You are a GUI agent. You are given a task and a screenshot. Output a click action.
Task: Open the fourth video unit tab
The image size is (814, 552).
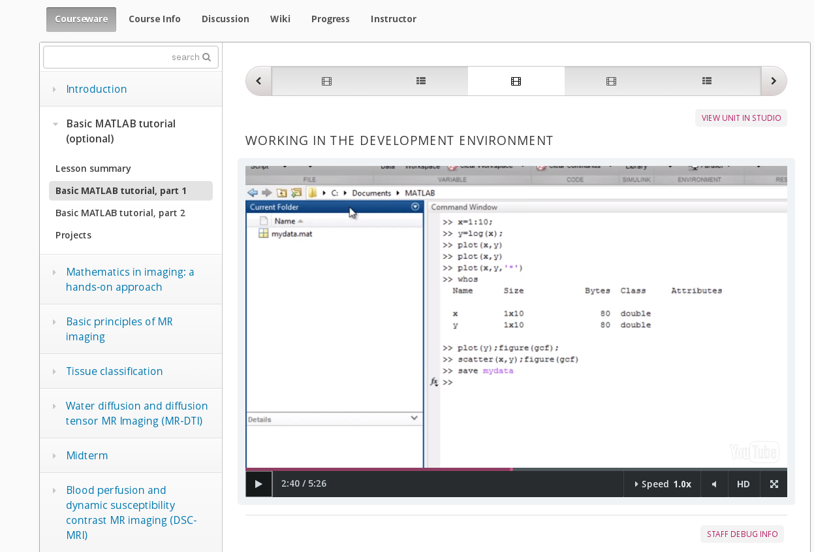point(611,81)
